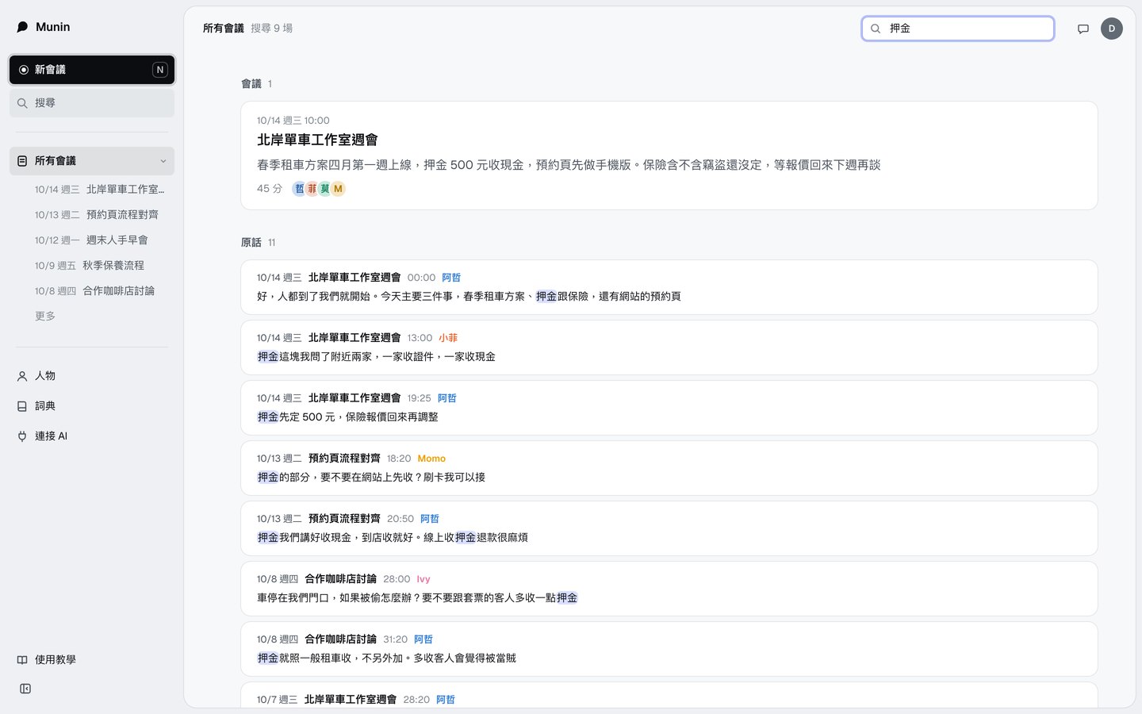The width and height of the screenshot is (1142, 714).
Task: Click the 原話 section heading
Action: pyautogui.click(x=251, y=243)
